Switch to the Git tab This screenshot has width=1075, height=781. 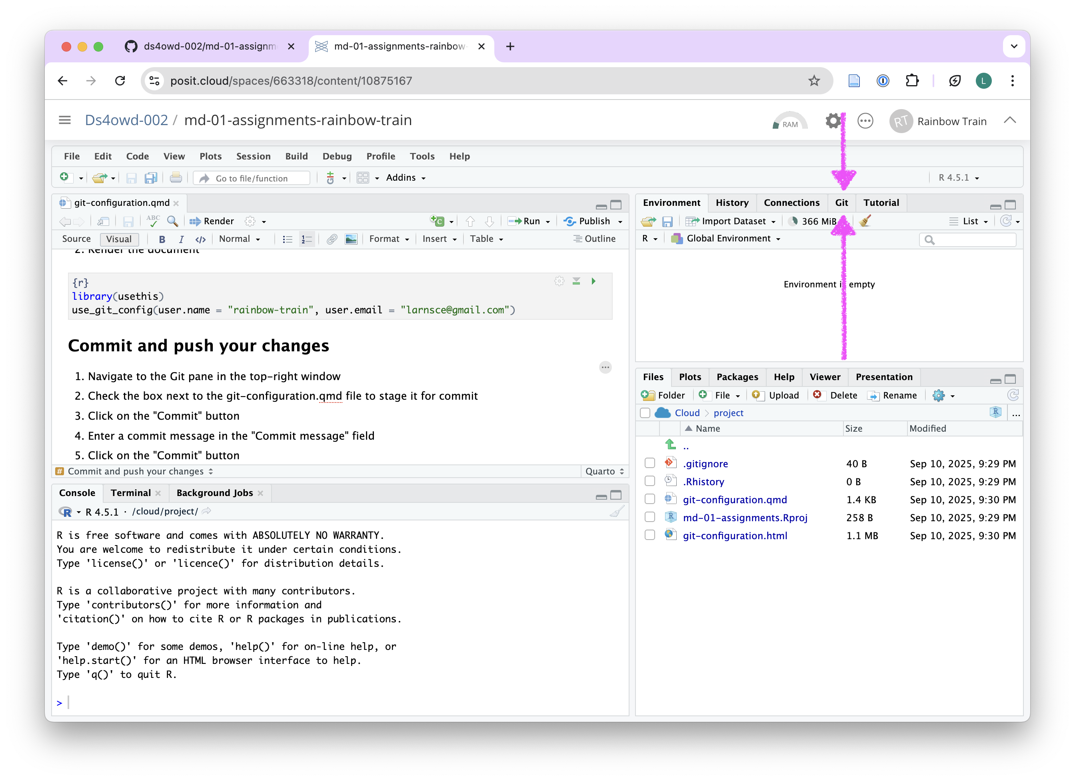click(x=841, y=203)
